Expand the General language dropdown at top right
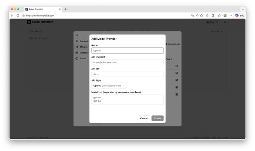The height and width of the screenshot is (151, 255). click(x=217, y=32)
